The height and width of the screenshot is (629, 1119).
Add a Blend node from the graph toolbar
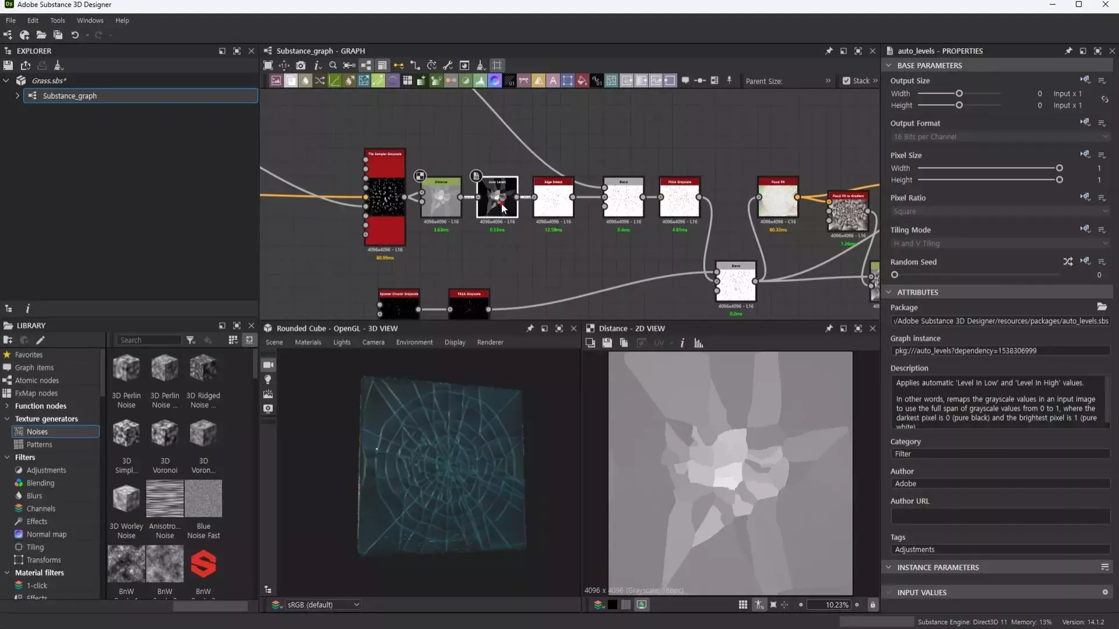click(291, 81)
